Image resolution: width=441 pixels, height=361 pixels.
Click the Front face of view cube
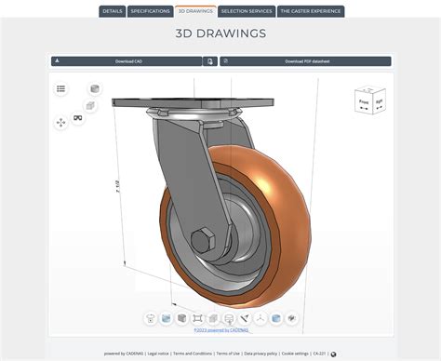click(x=364, y=104)
